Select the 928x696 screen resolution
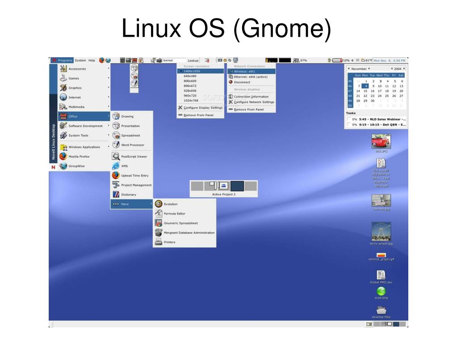Viewport: 457px width, 343px height. click(x=201, y=91)
